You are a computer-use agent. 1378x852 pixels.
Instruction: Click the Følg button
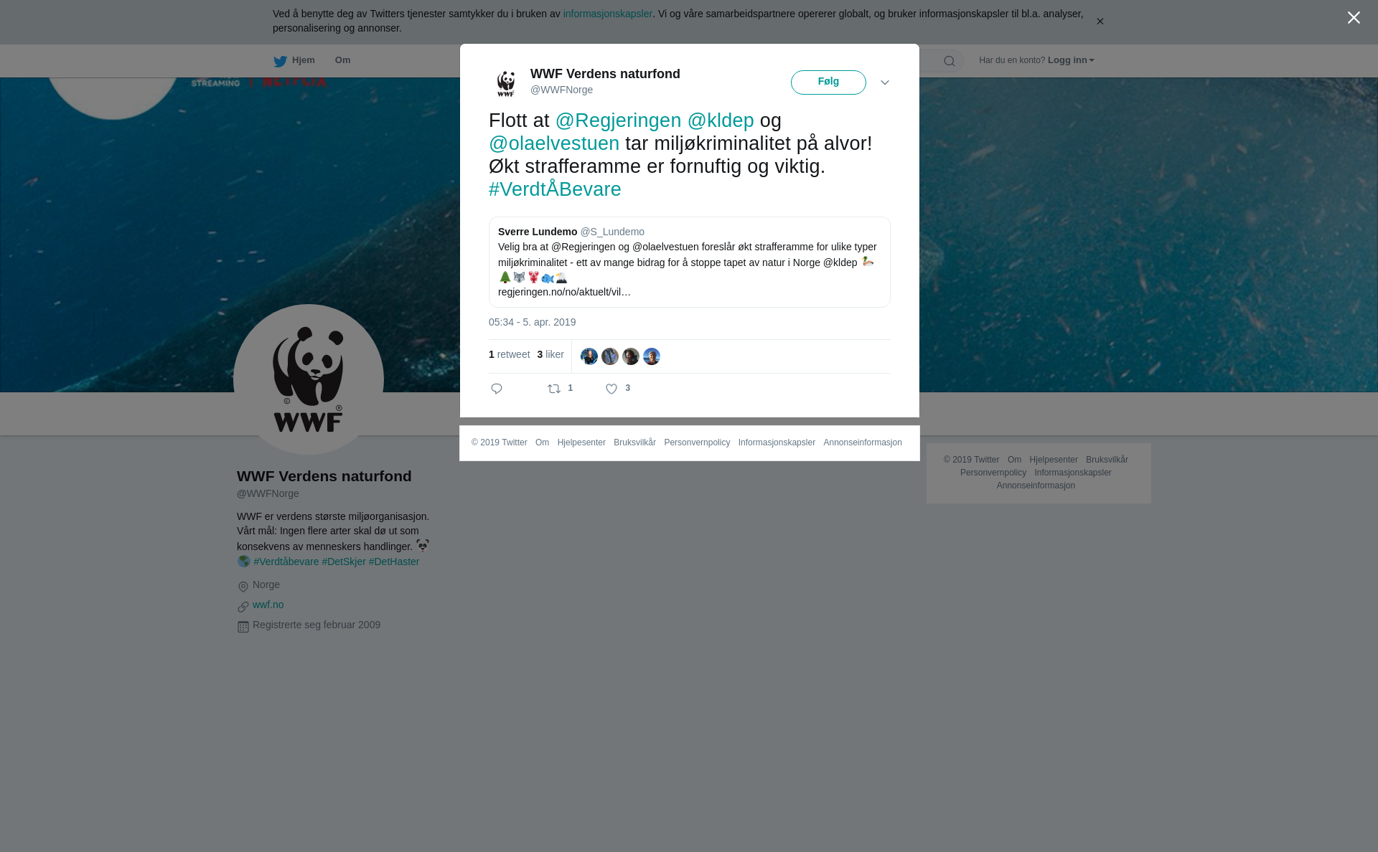[828, 82]
